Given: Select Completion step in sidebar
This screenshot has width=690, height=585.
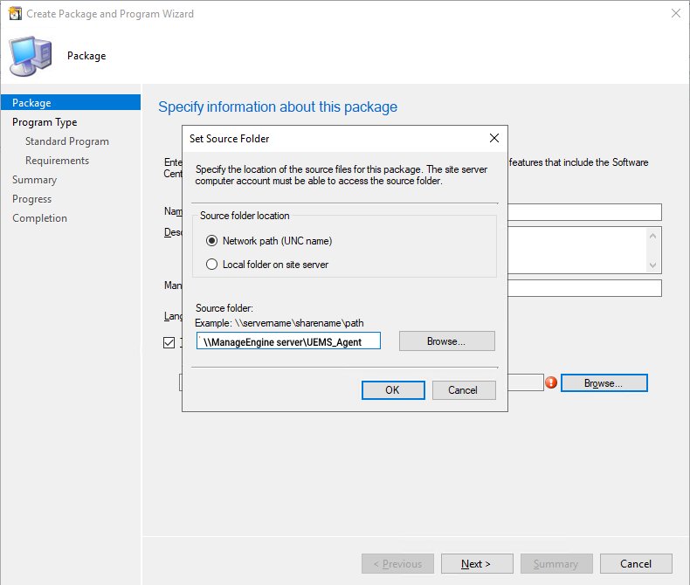Looking at the screenshot, I should pos(39,218).
